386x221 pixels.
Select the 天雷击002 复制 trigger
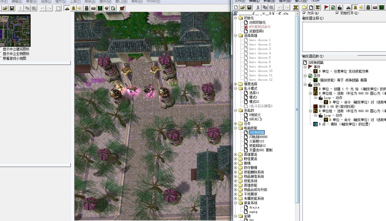pos(261,150)
